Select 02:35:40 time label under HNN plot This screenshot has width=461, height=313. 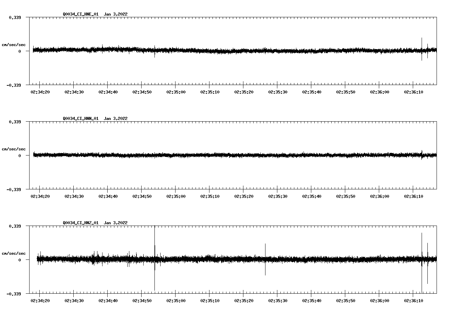click(312, 196)
